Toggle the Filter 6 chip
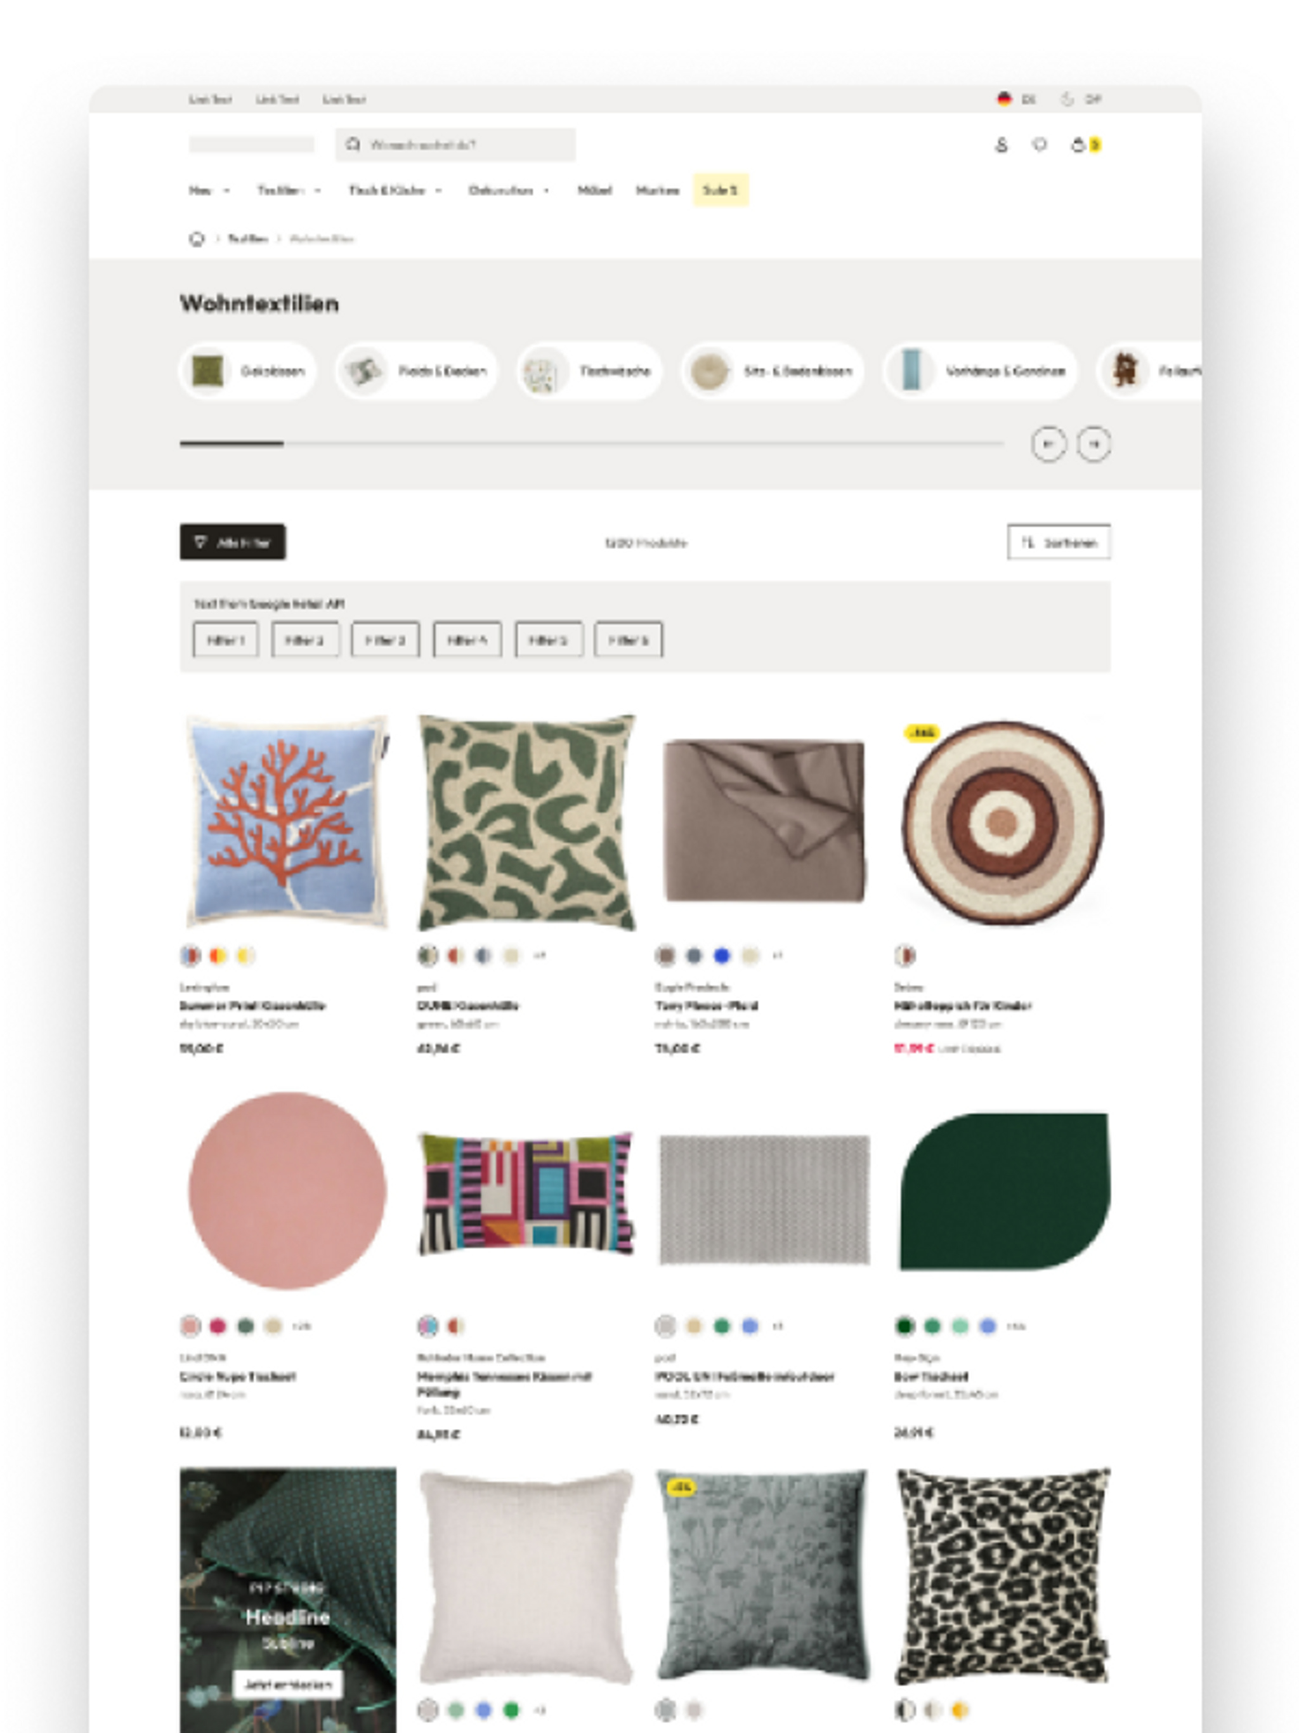 (x=629, y=640)
